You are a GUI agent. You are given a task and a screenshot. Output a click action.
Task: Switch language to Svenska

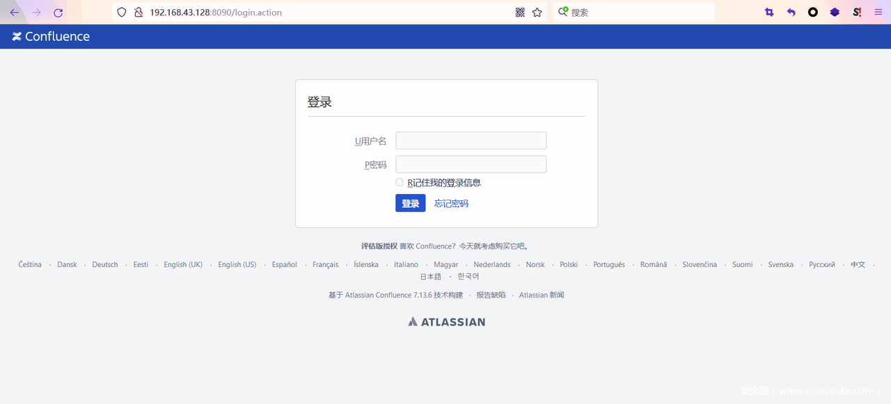coord(781,265)
